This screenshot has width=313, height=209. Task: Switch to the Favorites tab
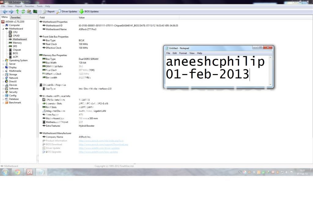[15, 17]
